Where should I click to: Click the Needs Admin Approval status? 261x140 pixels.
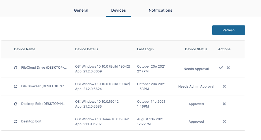[196, 86]
